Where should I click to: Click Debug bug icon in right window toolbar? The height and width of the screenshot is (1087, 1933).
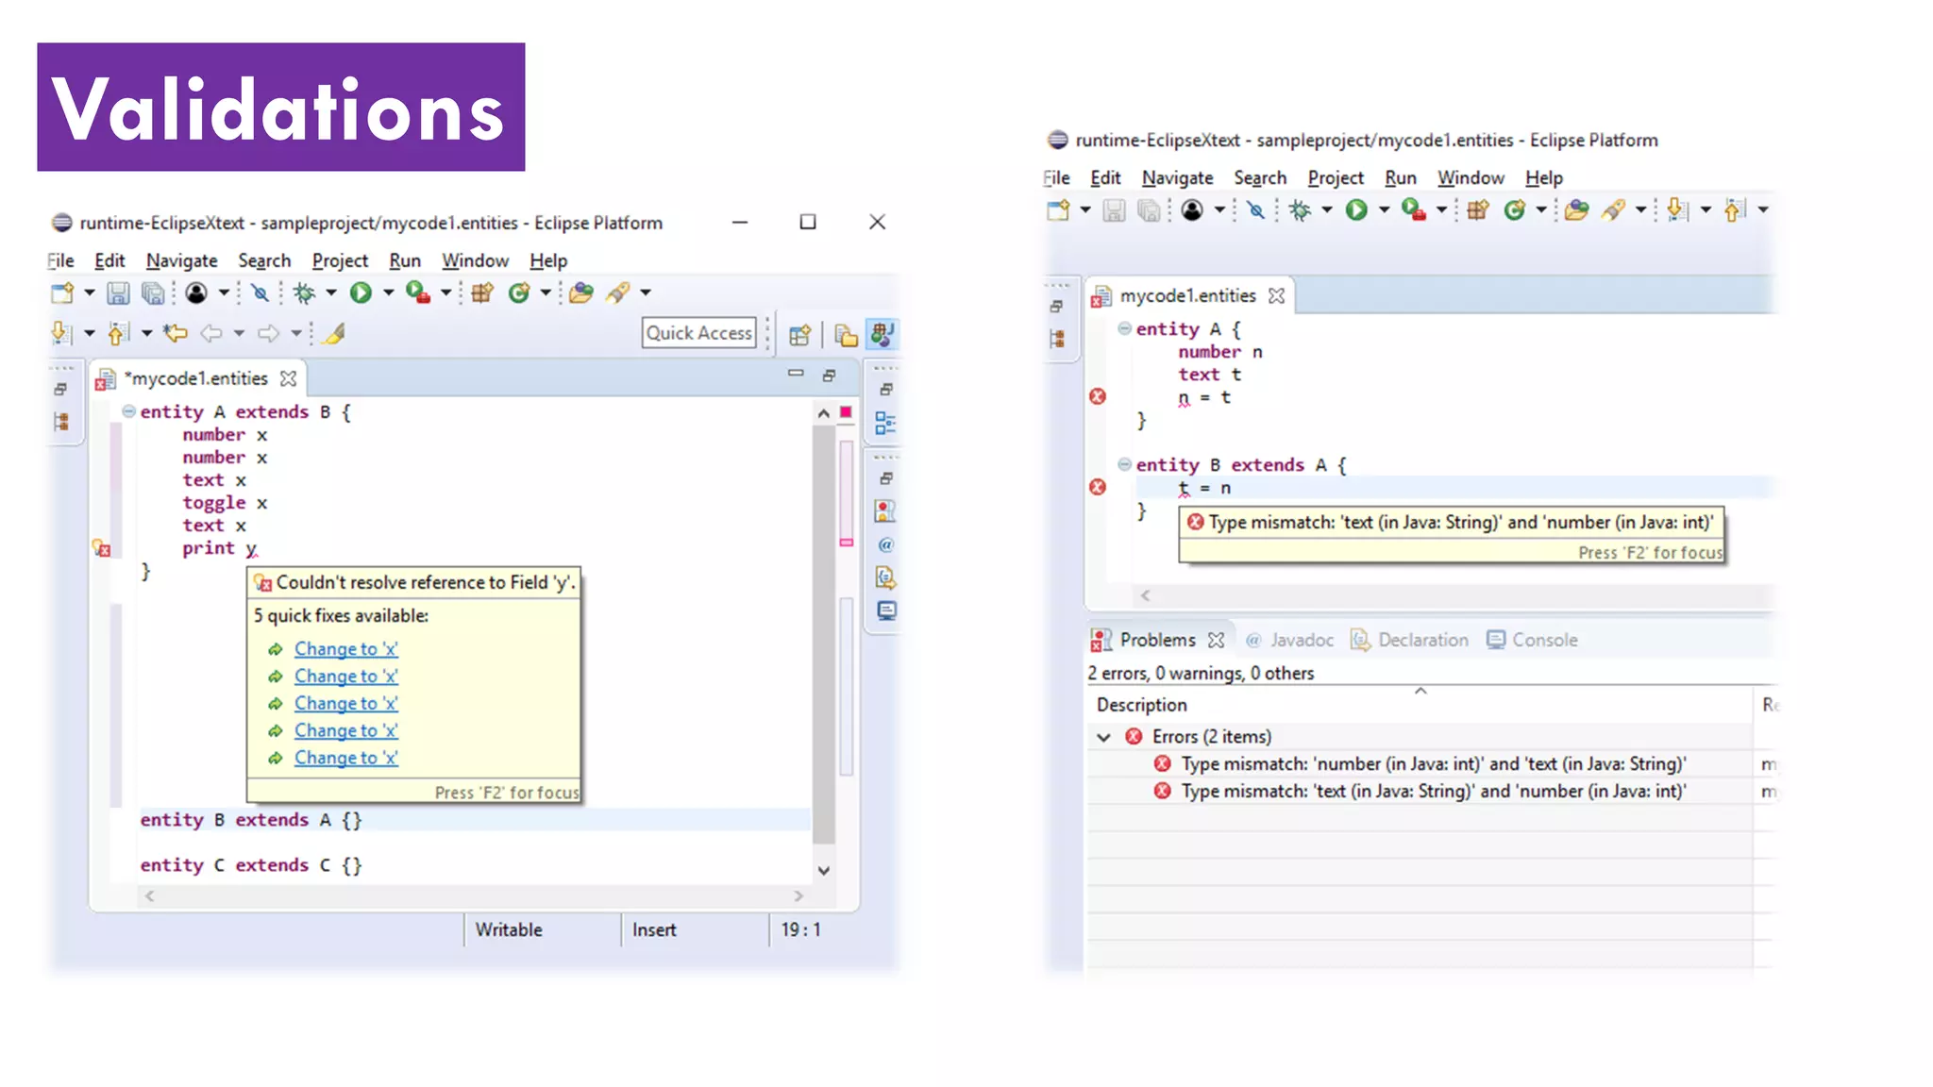point(1300,209)
